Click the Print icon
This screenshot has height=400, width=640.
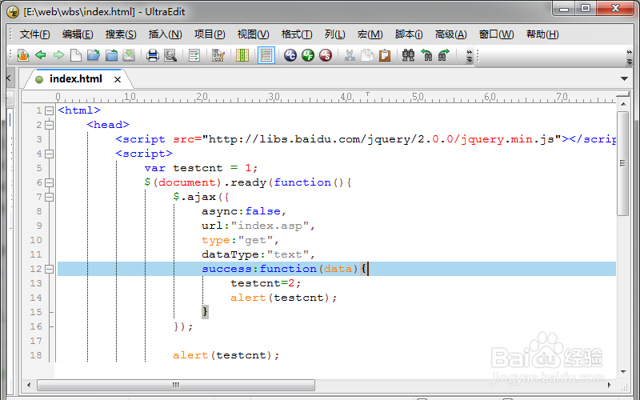[153, 55]
